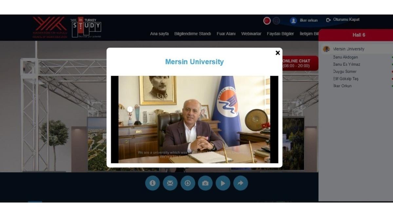Open Bilgilendirme Standı menu item
The height and width of the screenshot is (221, 393).
point(193,34)
